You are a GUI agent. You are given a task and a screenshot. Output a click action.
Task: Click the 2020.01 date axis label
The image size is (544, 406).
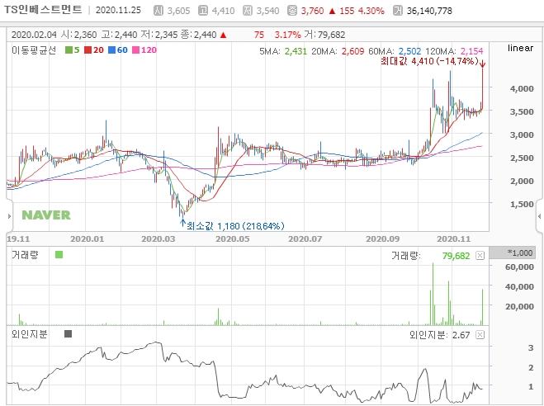87,238
